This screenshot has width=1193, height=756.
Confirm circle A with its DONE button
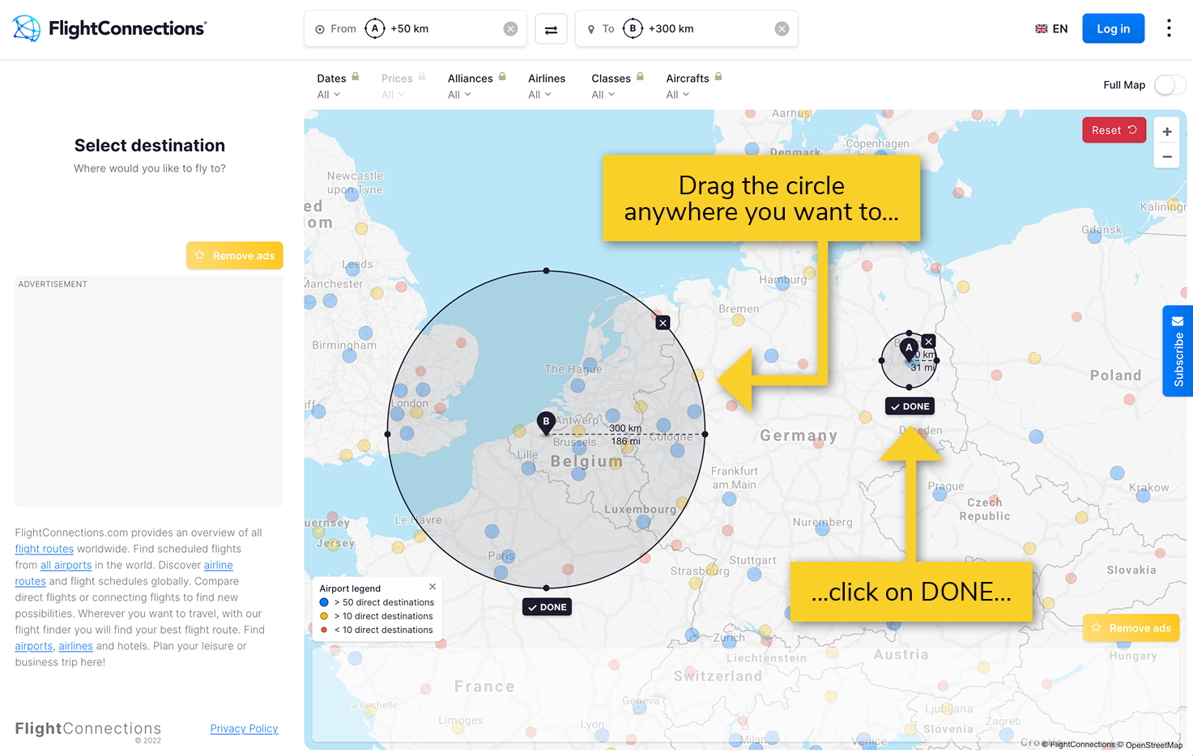point(910,406)
